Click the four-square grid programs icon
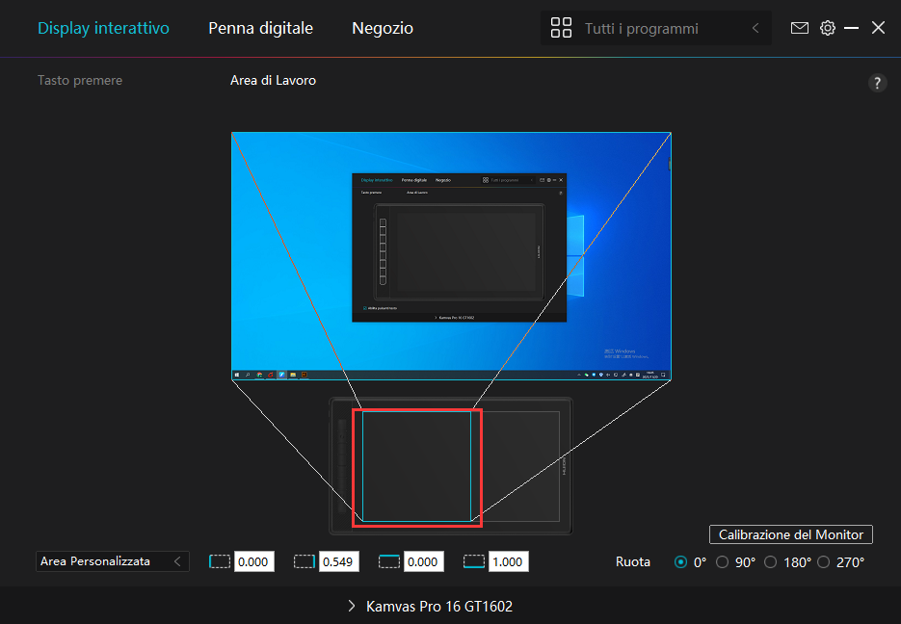901x624 pixels. point(561,28)
